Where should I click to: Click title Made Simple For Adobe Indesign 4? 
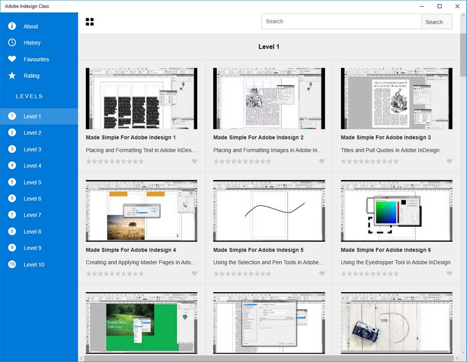pos(131,250)
